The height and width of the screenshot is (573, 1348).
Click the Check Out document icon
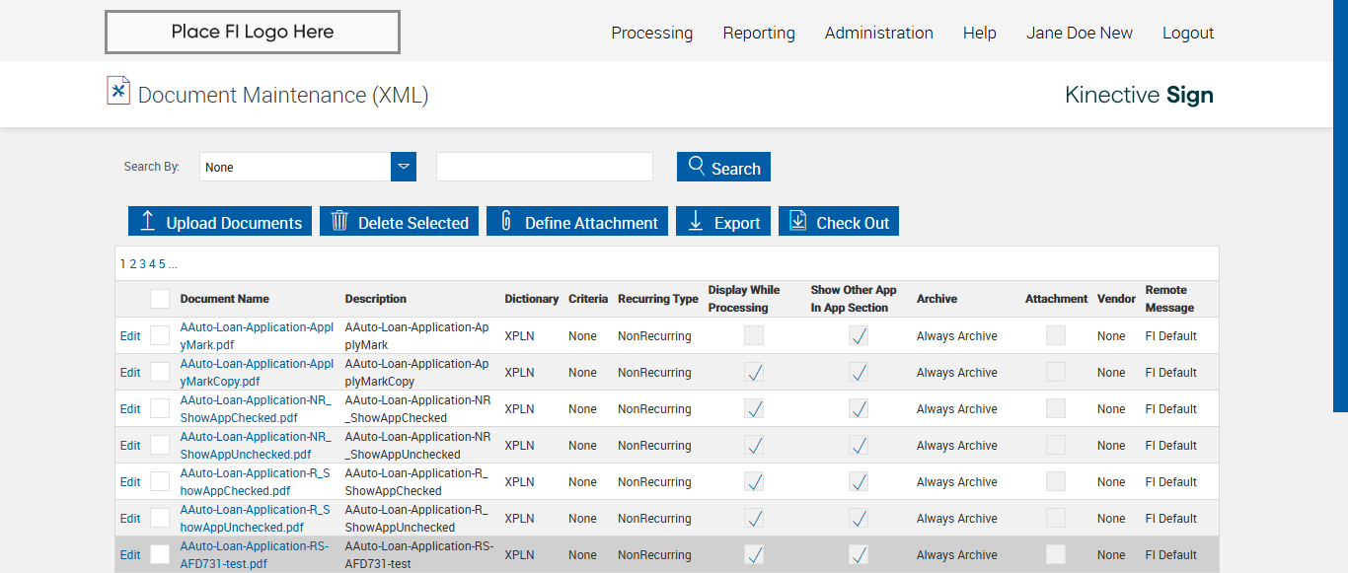tap(798, 221)
